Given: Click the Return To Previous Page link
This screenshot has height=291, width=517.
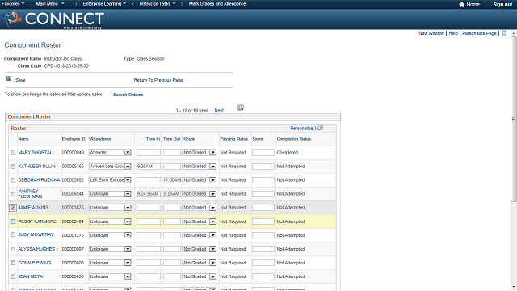Looking at the screenshot, I should [158, 80].
